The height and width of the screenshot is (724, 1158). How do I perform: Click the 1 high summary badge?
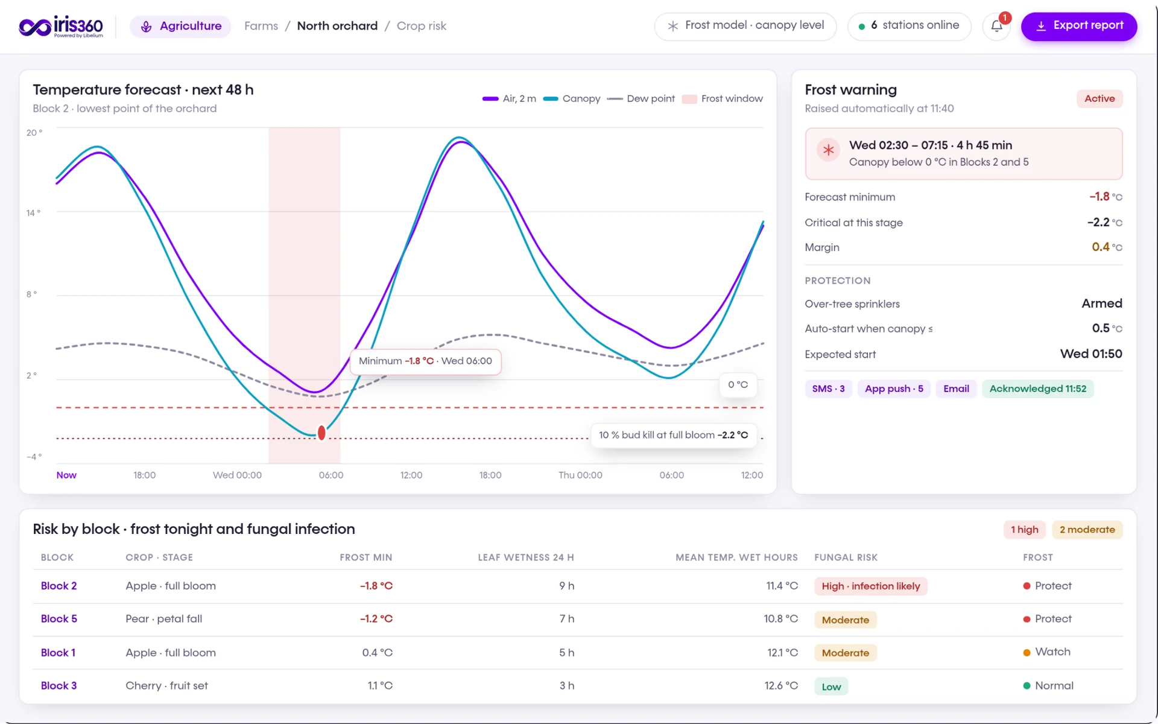[x=1024, y=530]
